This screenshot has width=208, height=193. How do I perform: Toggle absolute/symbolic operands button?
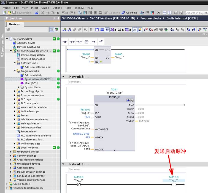[113, 30]
